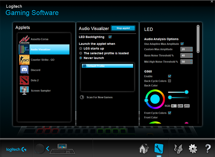Screen dimensions: 215x157
Task: Open the Counter Strike GO applet icon
Action: [24, 60]
